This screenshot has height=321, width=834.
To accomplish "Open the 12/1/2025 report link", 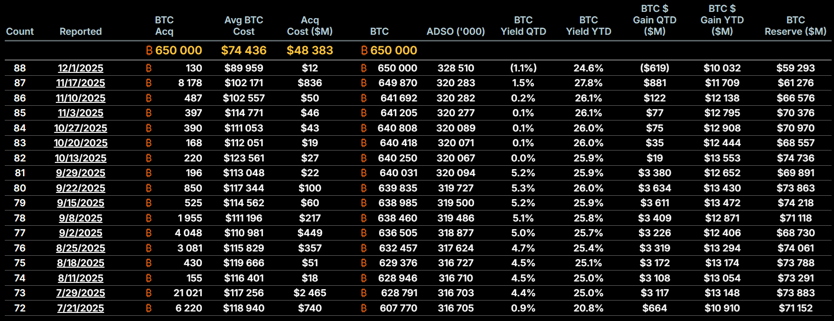I will pyautogui.click(x=81, y=68).
